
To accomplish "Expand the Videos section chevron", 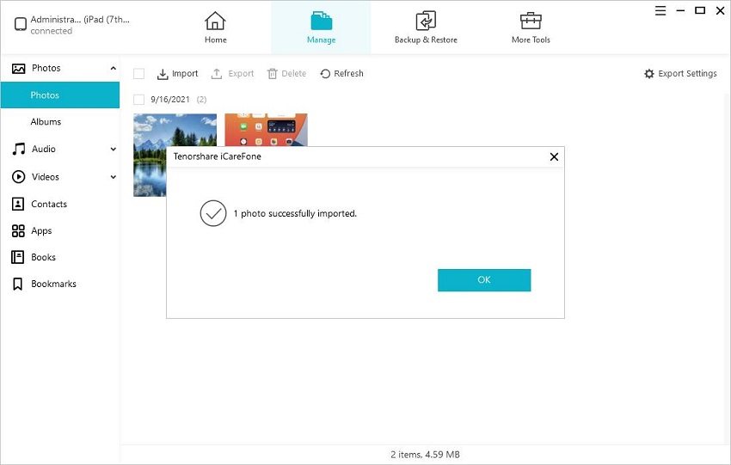I will tap(113, 177).
